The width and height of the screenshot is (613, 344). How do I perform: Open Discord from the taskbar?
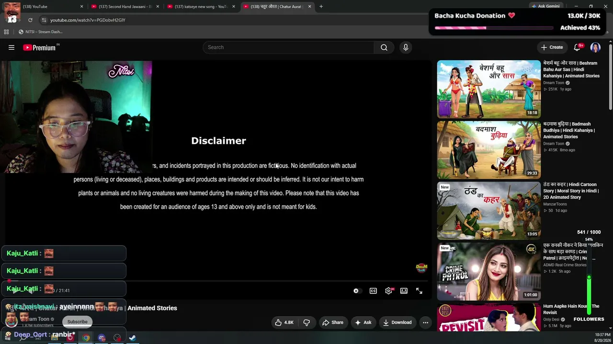(x=102, y=338)
